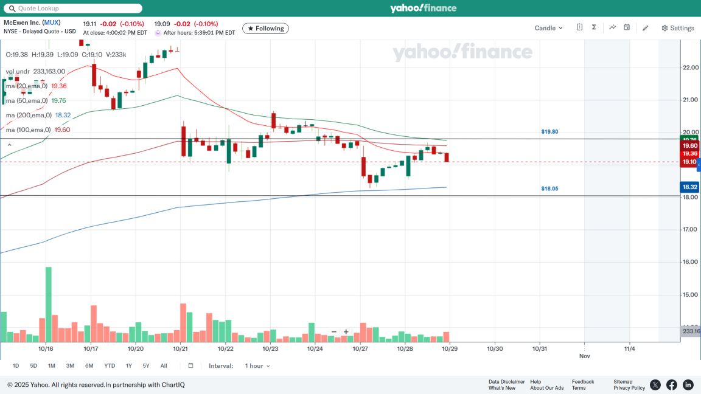Open the Sitemap link

click(623, 381)
